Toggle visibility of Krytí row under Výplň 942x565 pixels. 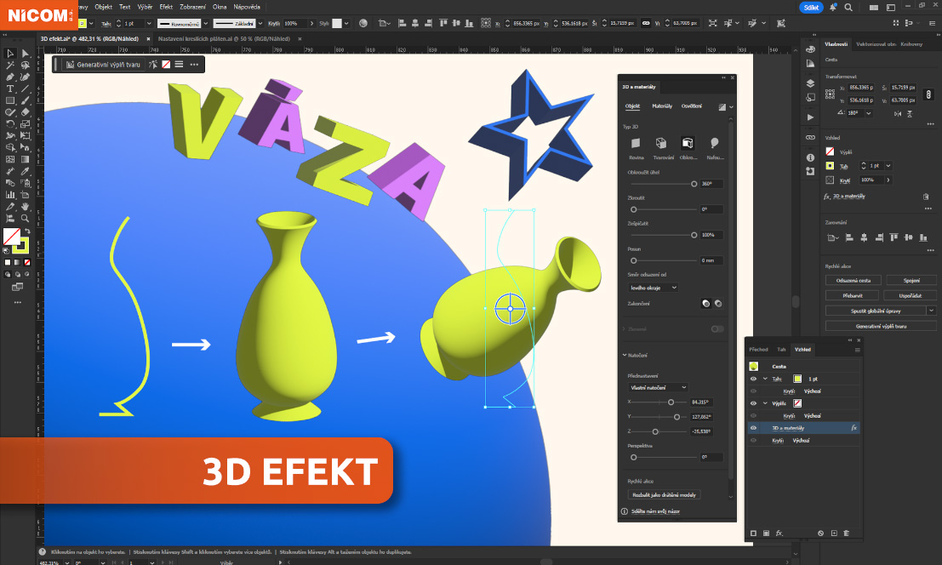[753, 415]
